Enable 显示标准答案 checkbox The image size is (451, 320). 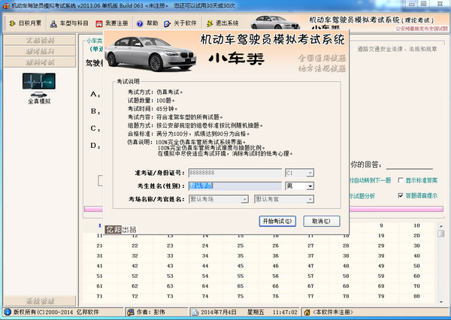point(399,180)
